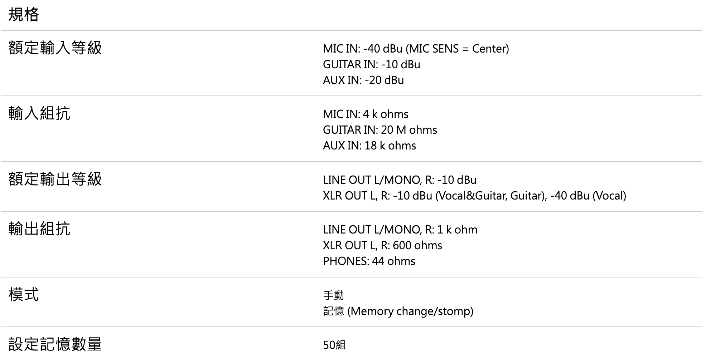Click the XLR OUT 600 ohms value

pyautogui.click(x=382, y=245)
